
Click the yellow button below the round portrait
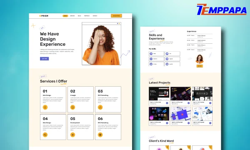pyautogui.click(x=200, y=66)
